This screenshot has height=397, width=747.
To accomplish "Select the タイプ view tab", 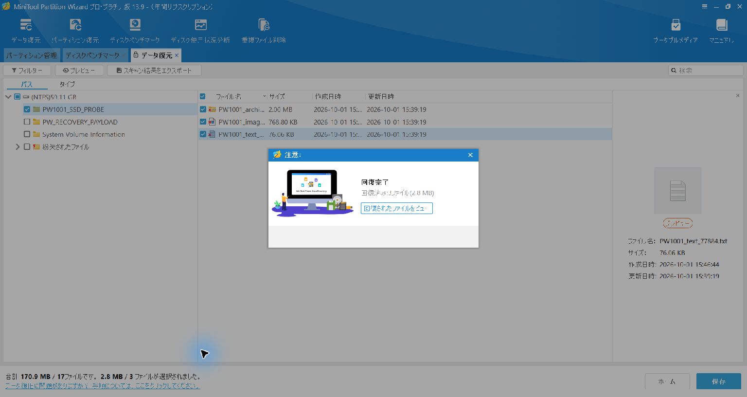I will click(67, 84).
